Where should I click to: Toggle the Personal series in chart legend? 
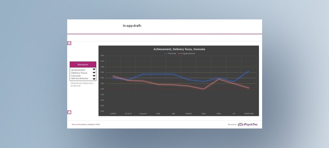[170, 53]
